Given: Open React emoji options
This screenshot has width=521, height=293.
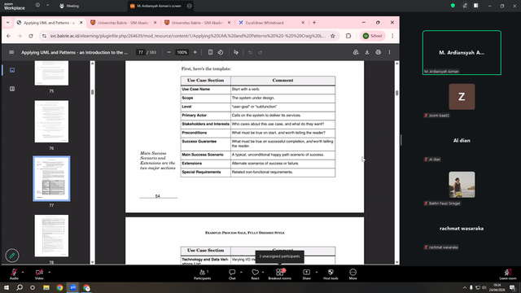Looking at the screenshot, I should tap(255, 274).
